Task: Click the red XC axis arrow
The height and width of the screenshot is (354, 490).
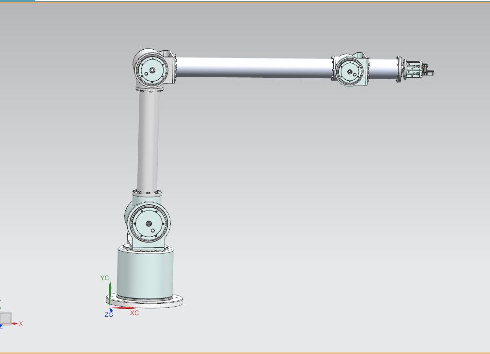Action: click(x=123, y=308)
